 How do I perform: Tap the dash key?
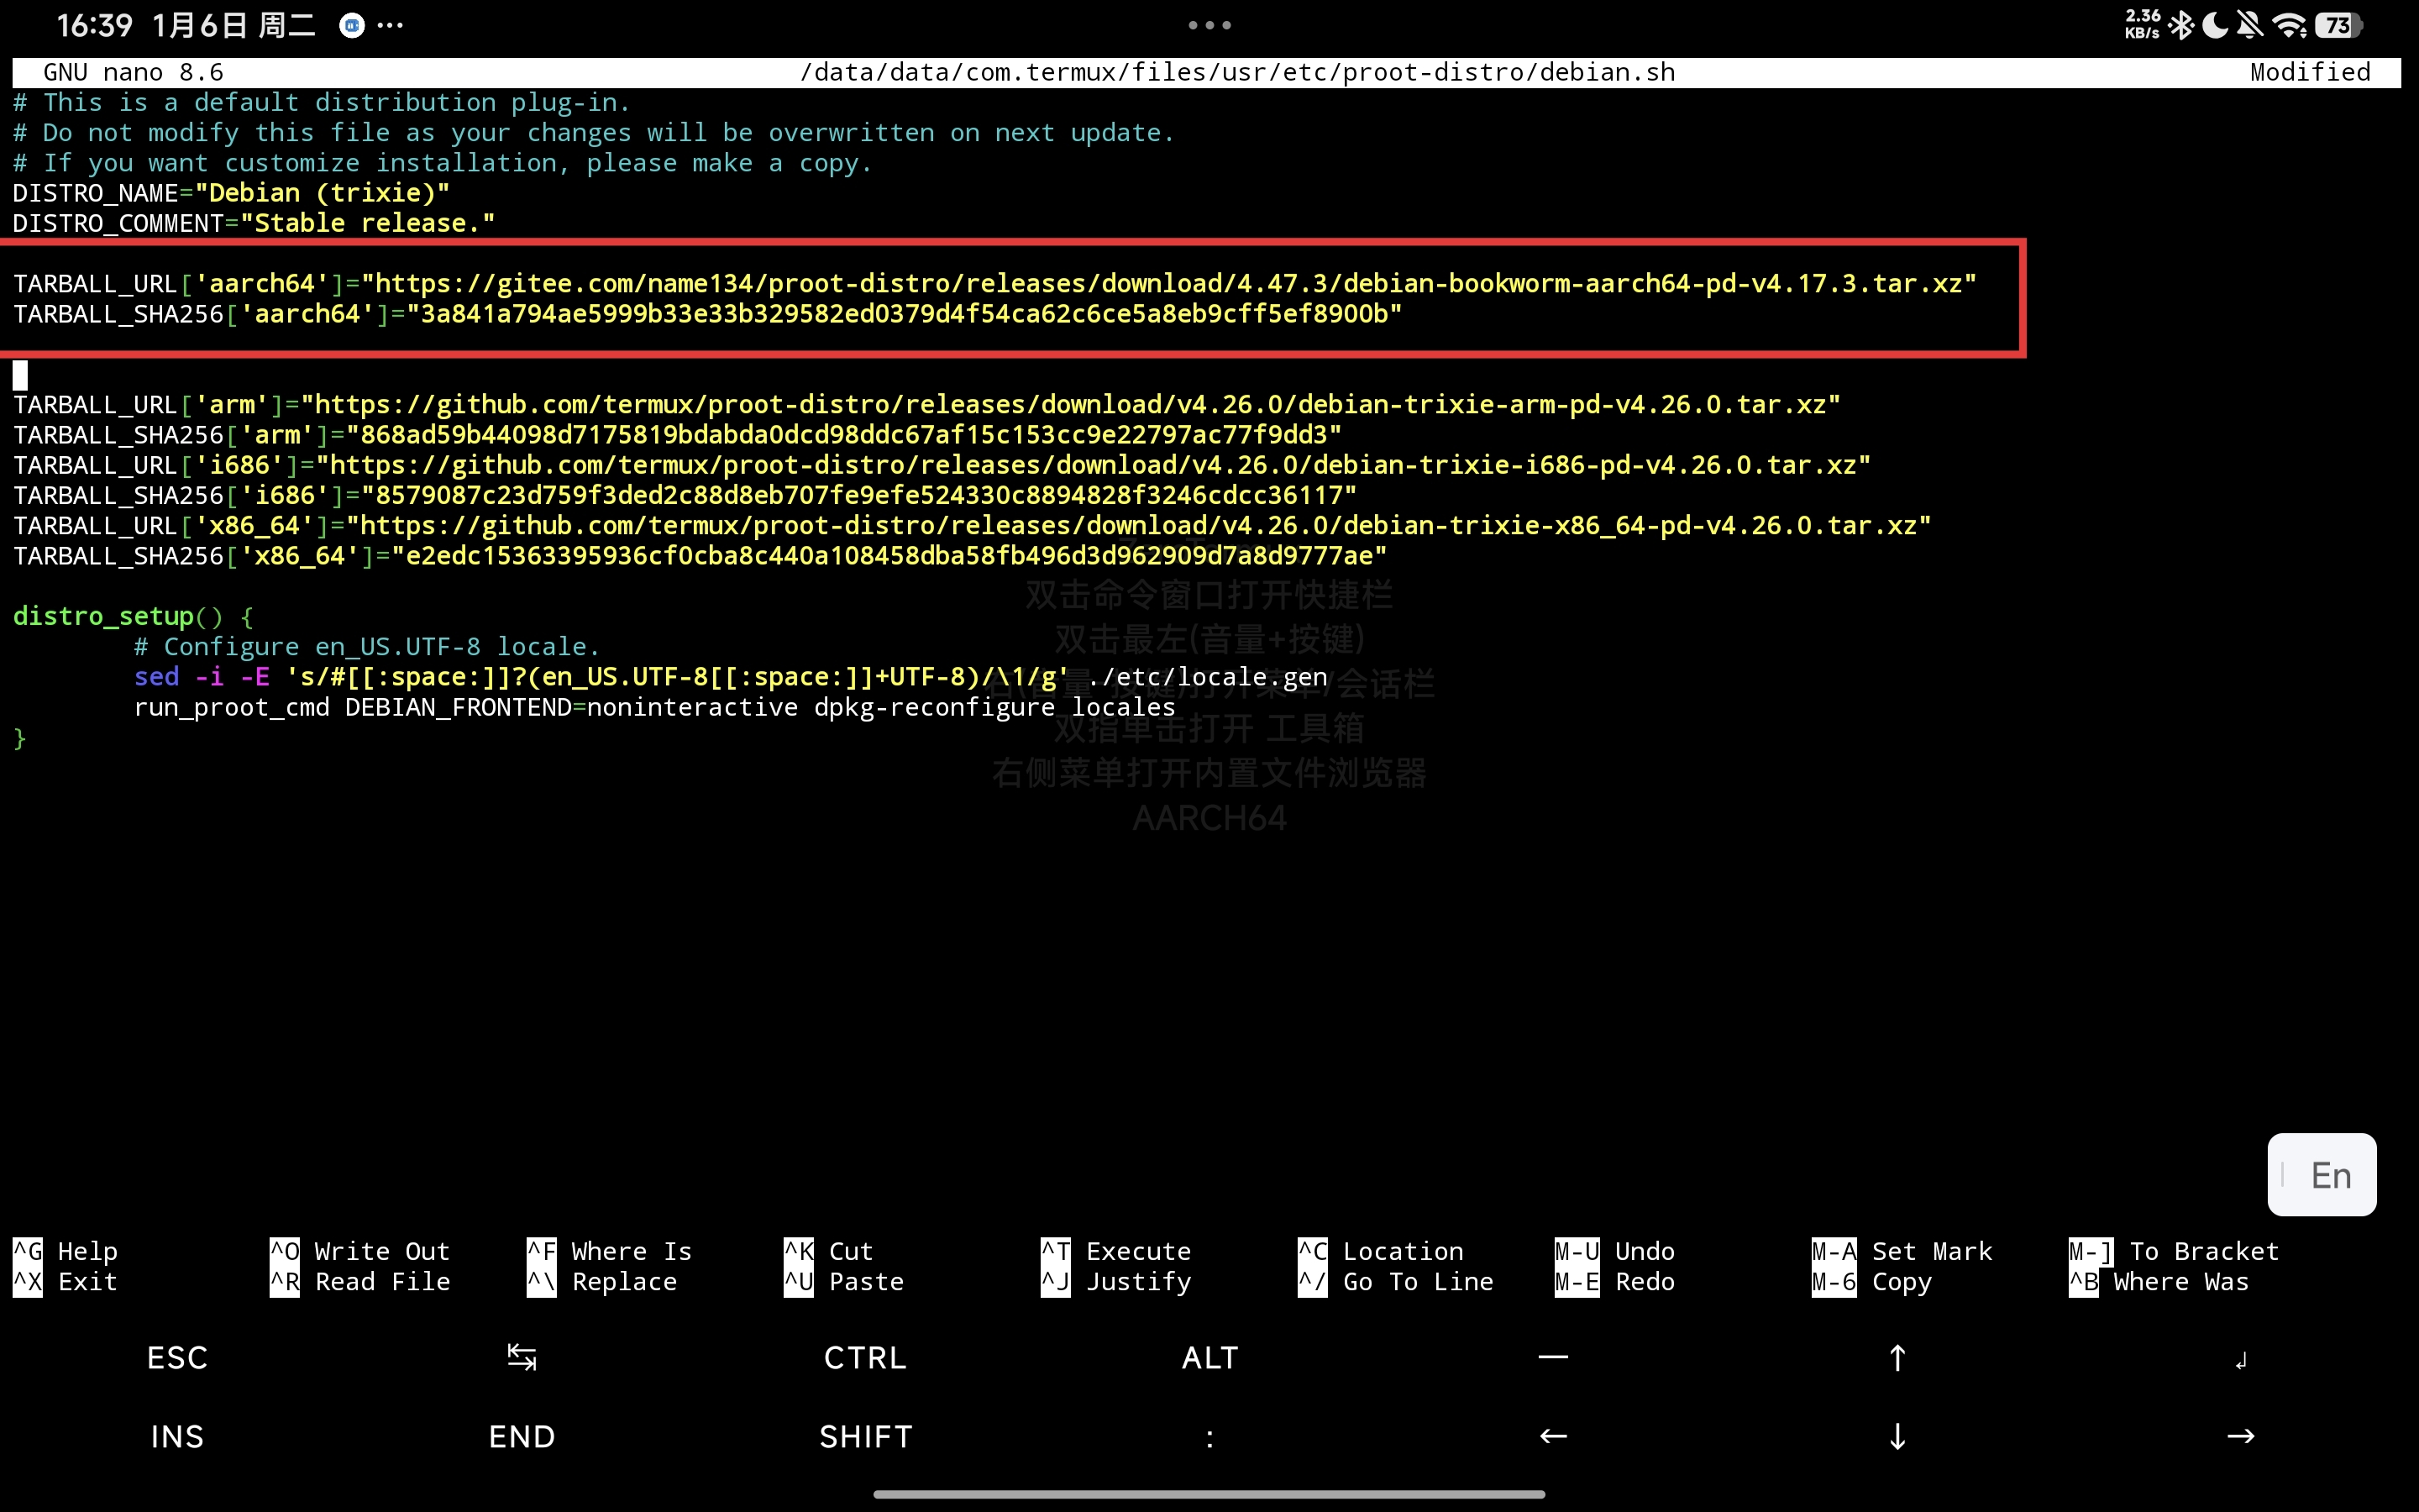point(1552,1357)
